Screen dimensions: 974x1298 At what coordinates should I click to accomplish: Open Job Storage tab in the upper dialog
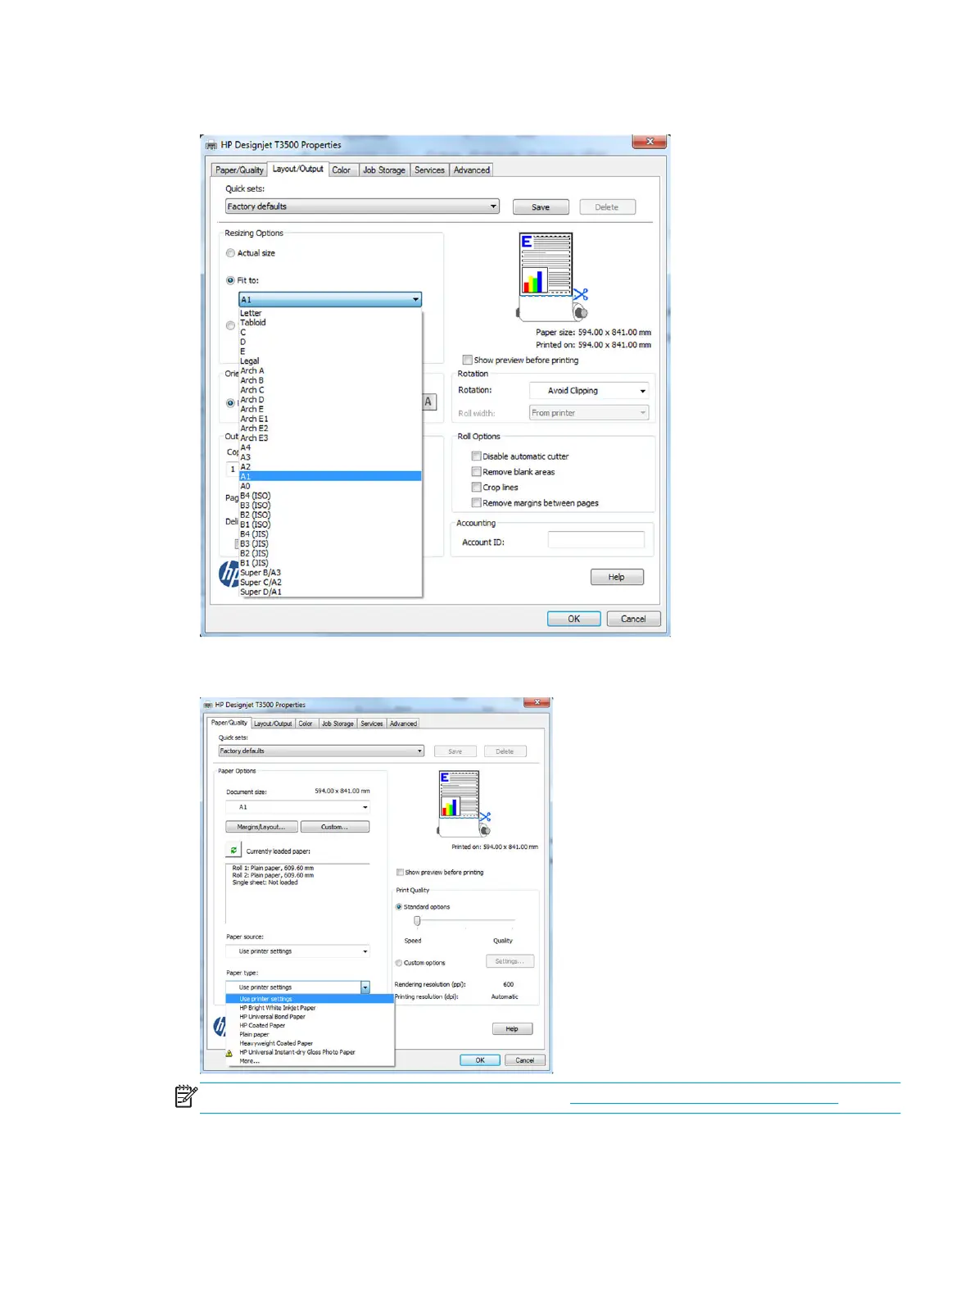384,170
